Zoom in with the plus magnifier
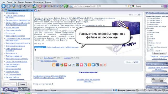This screenshot has height=94, width=168. coord(24,6)
